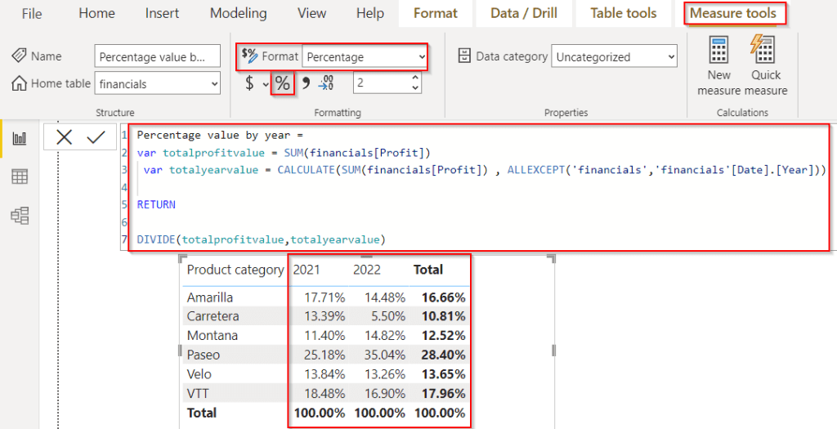
Task: Commit formula with the checkmark icon
Action: point(96,137)
